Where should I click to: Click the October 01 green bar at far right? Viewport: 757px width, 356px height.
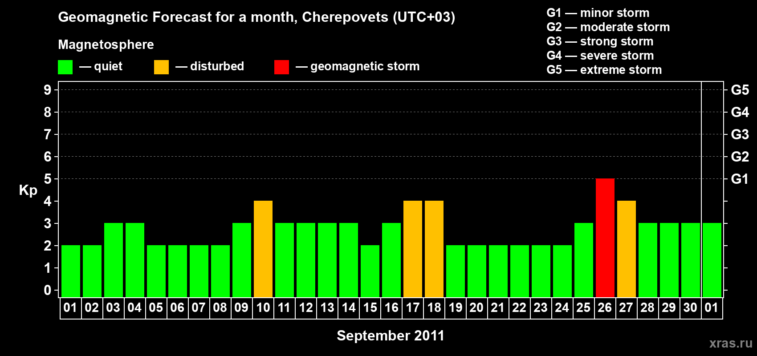pos(712,260)
